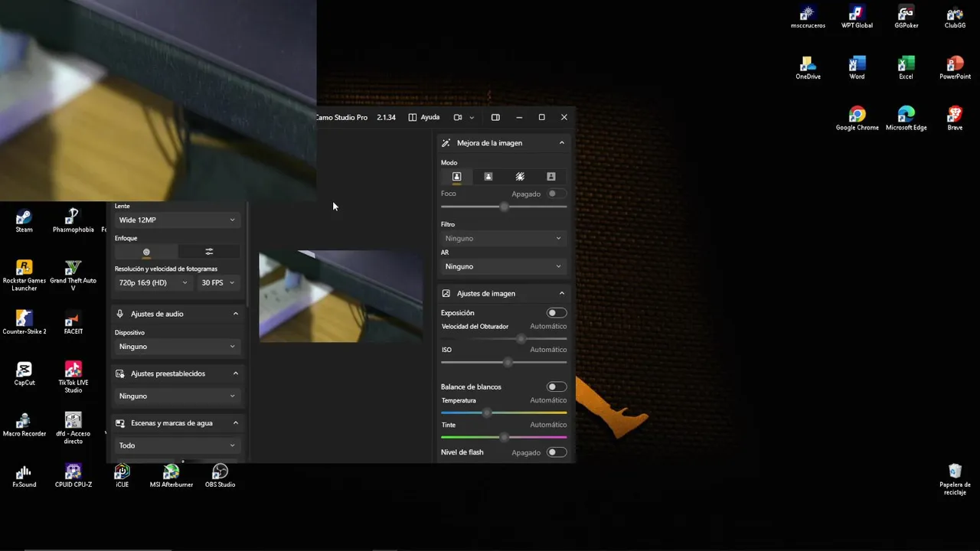Open the Ajustes preestablecidos Ninguno dropdown
980x551 pixels.
(177, 396)
